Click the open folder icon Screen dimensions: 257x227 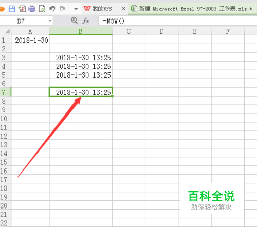pos(2,9)
